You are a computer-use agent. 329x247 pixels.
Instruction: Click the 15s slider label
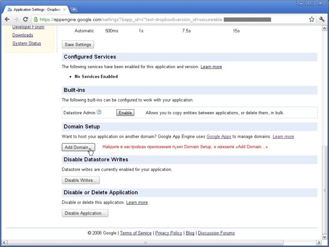point(236,31)
